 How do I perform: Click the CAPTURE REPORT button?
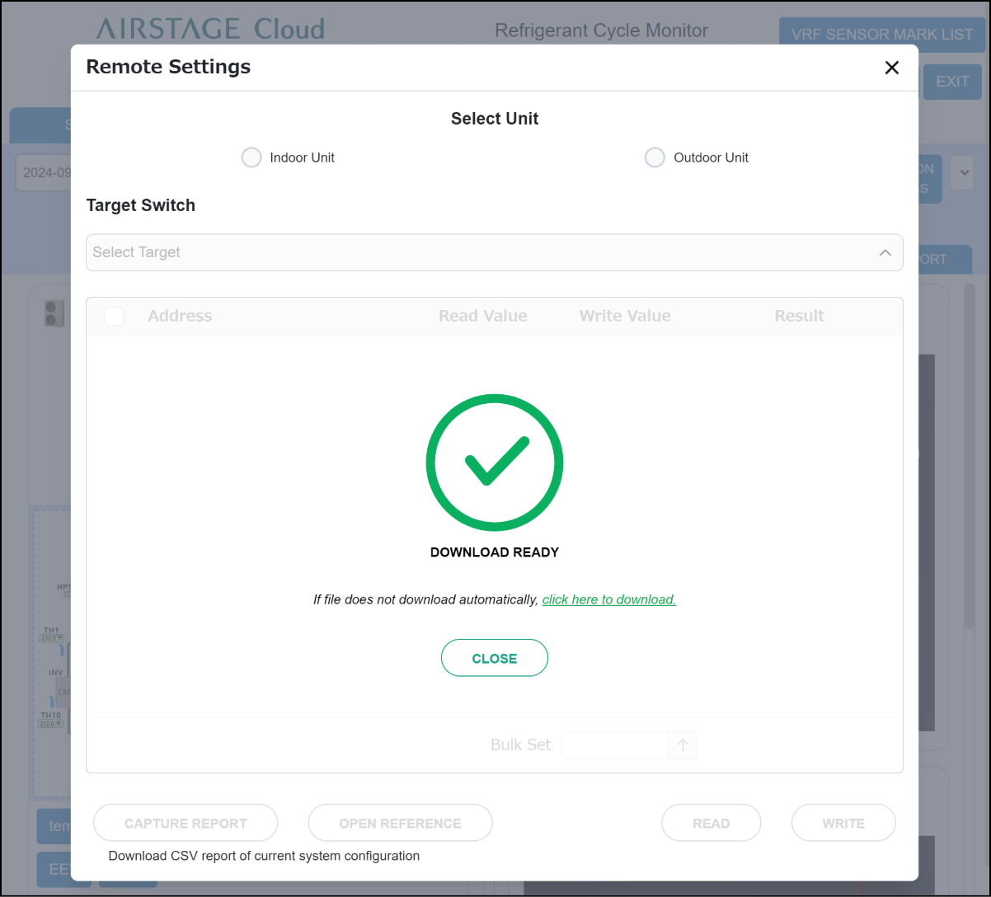(x=186, y=823)
